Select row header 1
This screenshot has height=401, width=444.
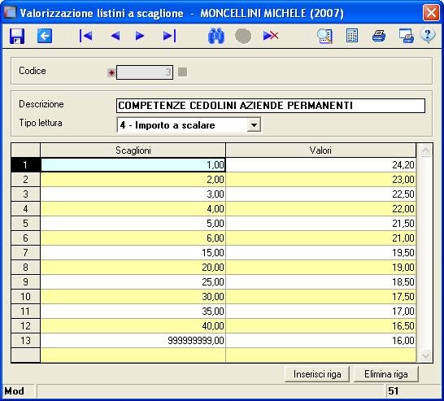pos(25,165)
